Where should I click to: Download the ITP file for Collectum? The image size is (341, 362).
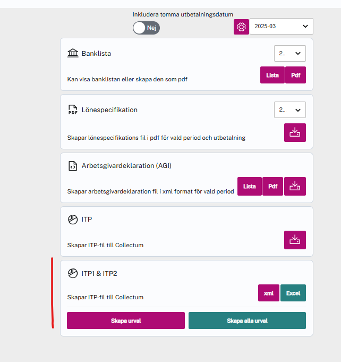[x=295, y=240]
